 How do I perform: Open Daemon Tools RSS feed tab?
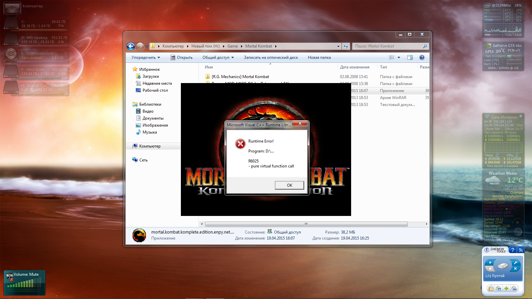520,250
